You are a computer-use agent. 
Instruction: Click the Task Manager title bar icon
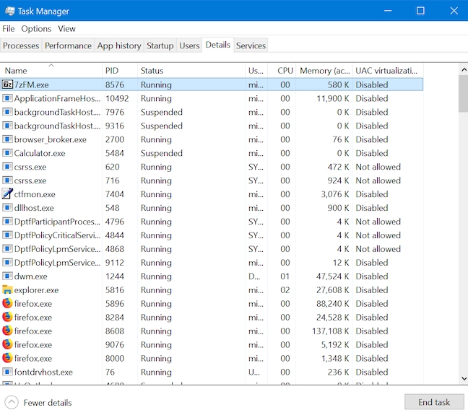tap(10, 11)
